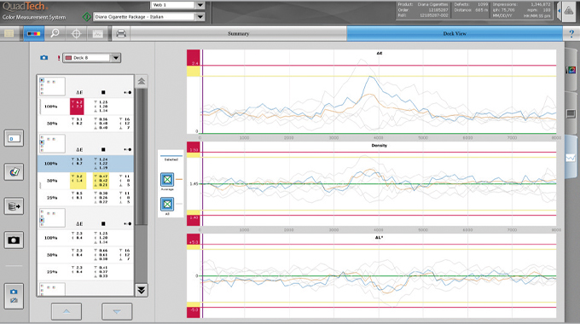580x324 pixels.
Task: Print the report with printer icon
Action: click(x=121, y=33)
